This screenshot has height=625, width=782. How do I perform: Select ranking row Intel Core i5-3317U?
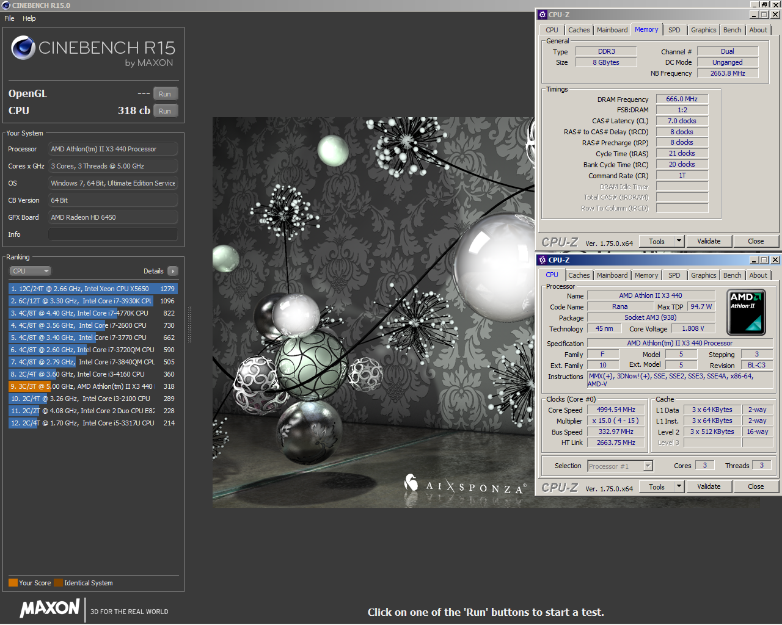(93, 423)
